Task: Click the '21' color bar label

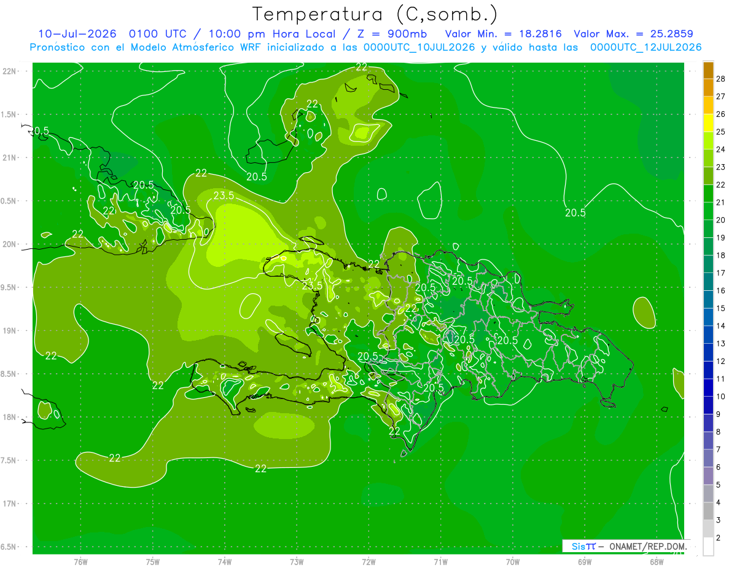Action: [720, 203]
